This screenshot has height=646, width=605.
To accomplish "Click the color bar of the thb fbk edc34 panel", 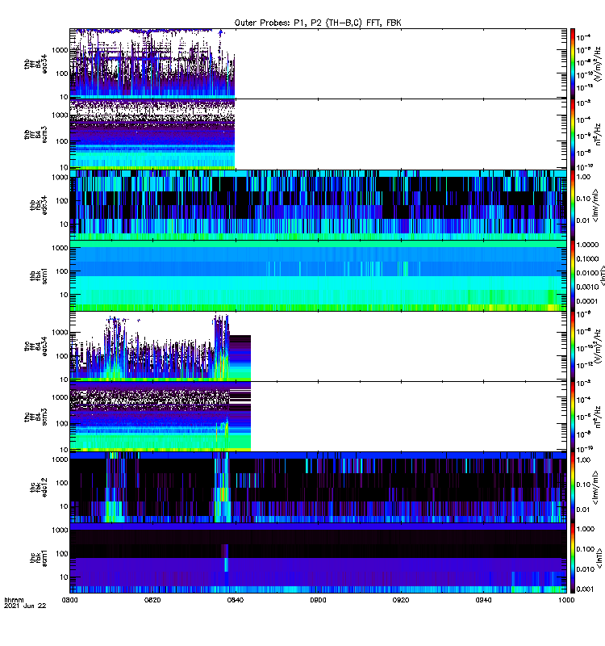I will tap(572, 205).
